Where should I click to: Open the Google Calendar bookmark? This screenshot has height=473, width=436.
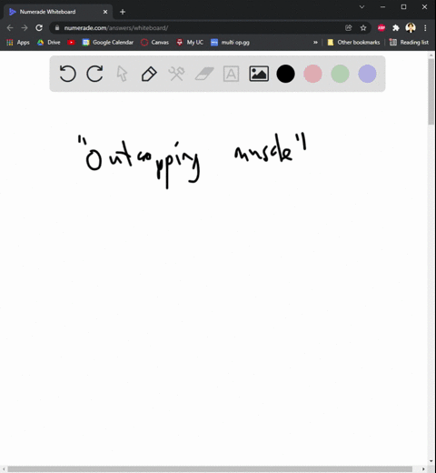[x=108, y=43]
